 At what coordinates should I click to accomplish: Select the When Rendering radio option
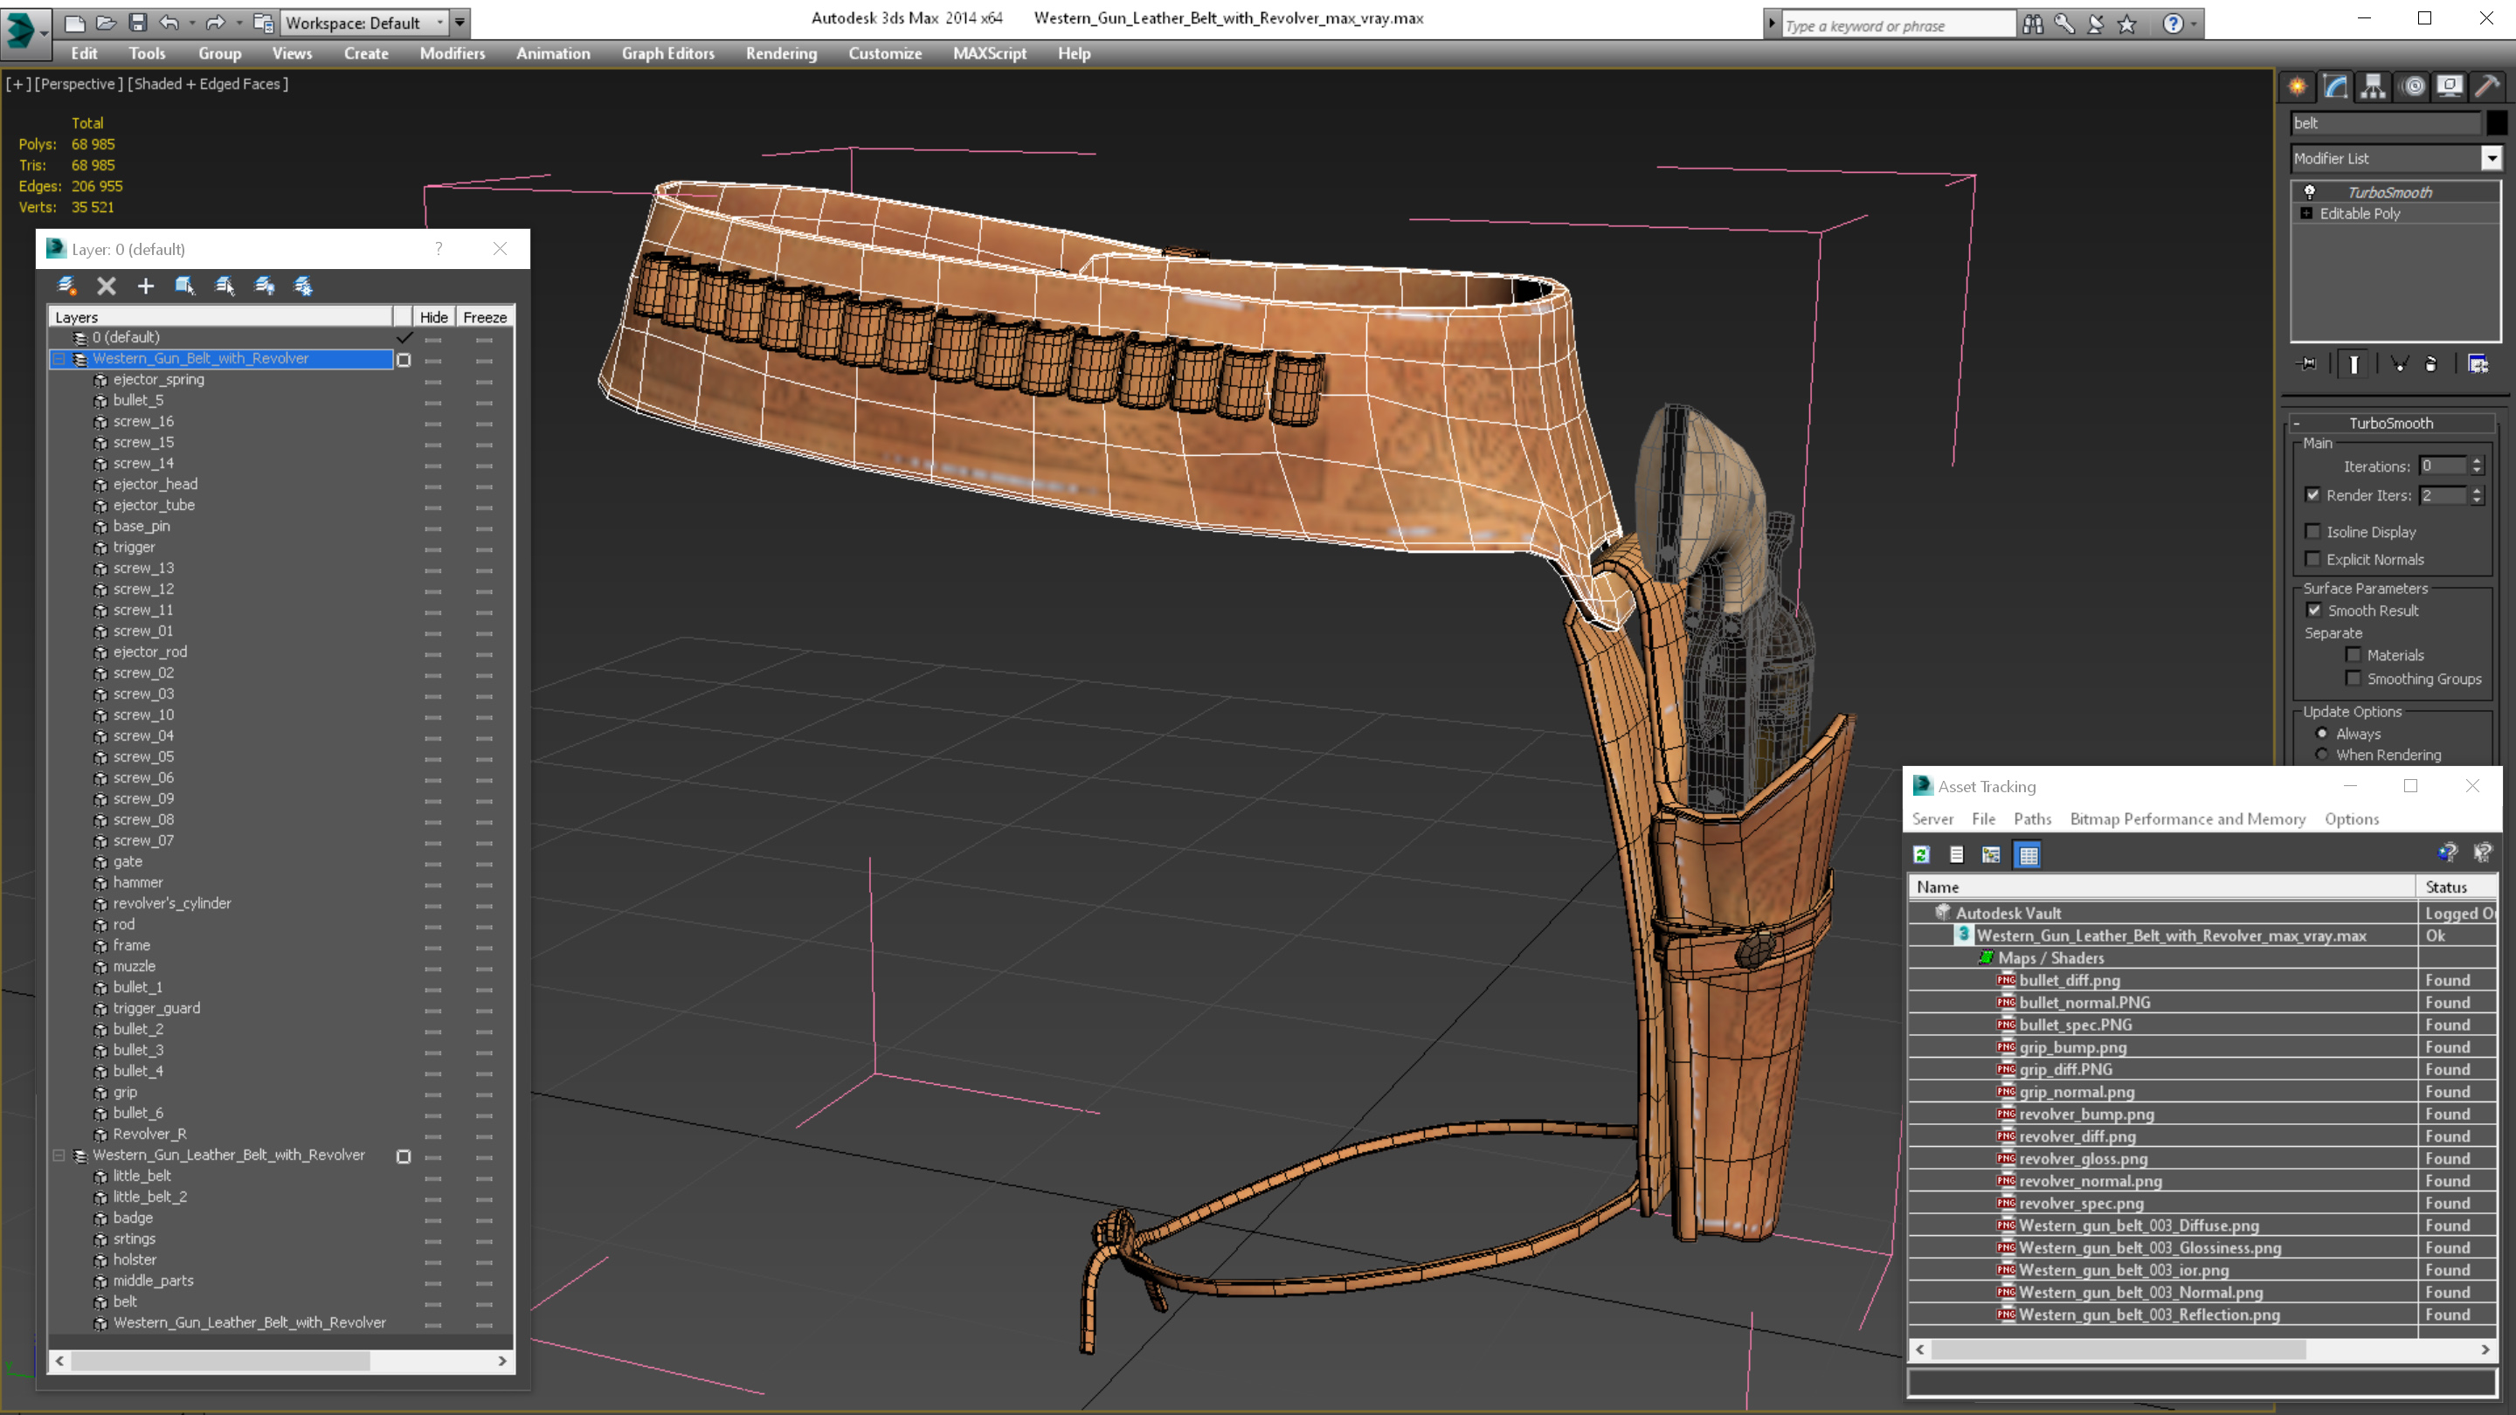pos(2323,755)
